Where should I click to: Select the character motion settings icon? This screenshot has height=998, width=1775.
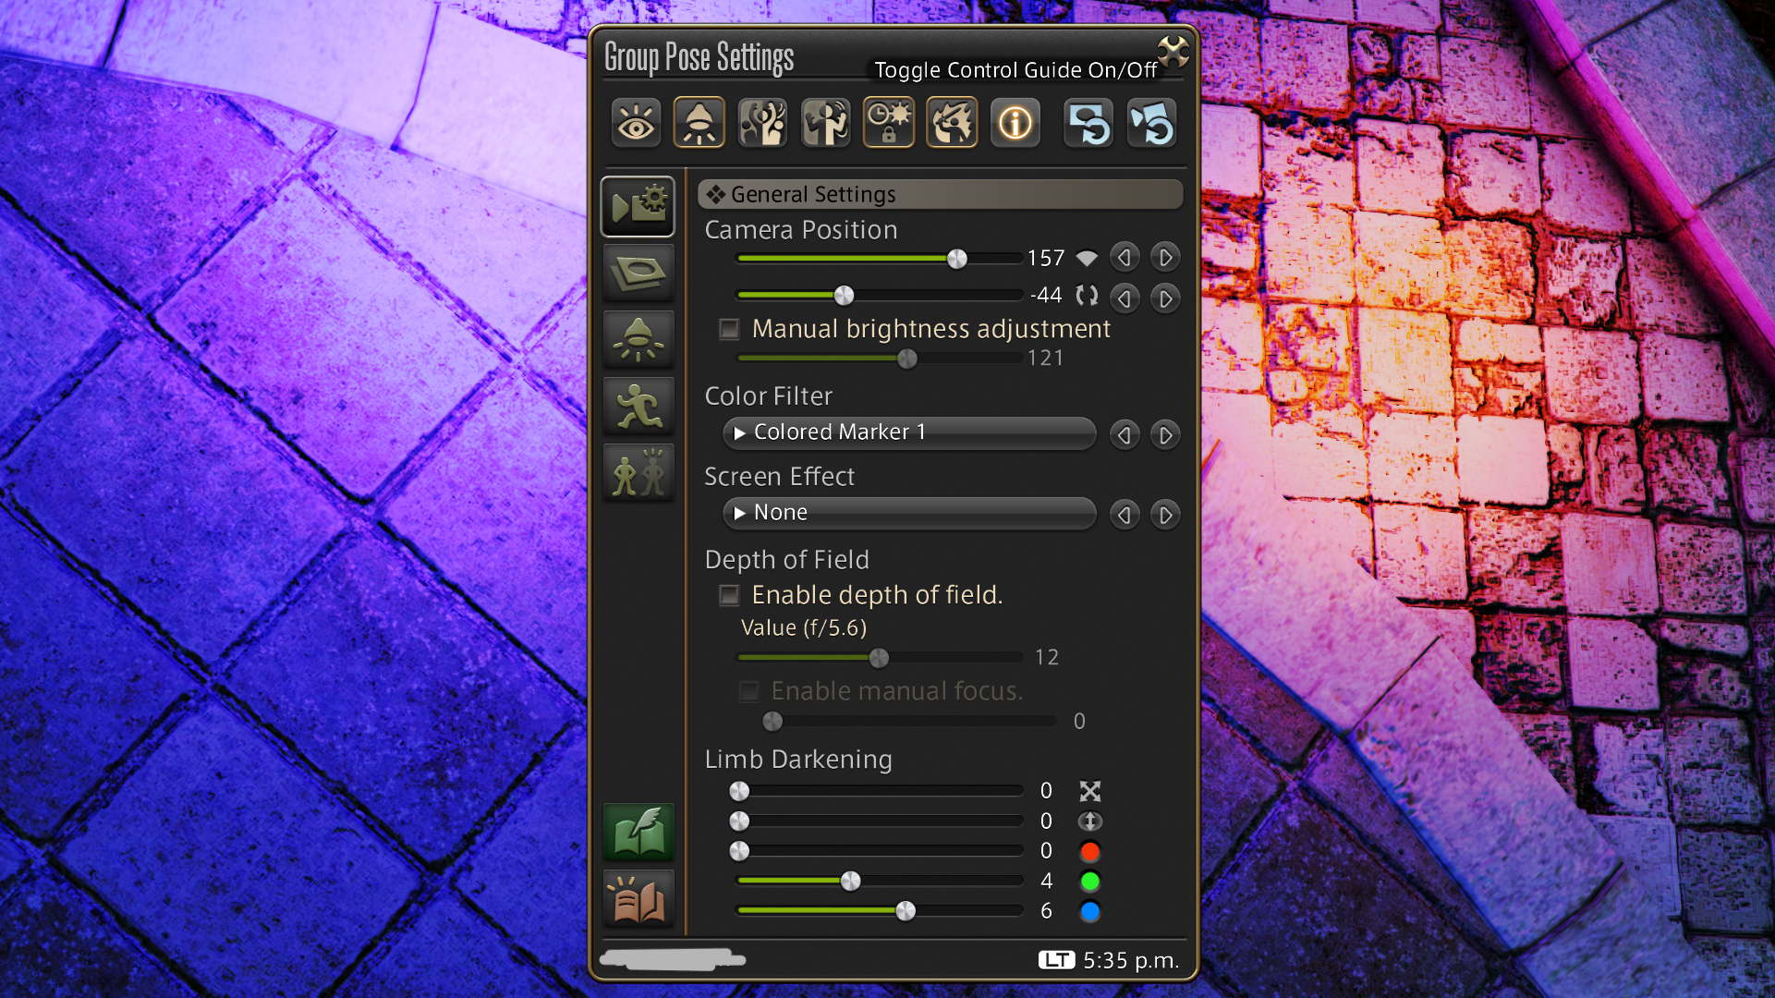[x=825, y=122]
